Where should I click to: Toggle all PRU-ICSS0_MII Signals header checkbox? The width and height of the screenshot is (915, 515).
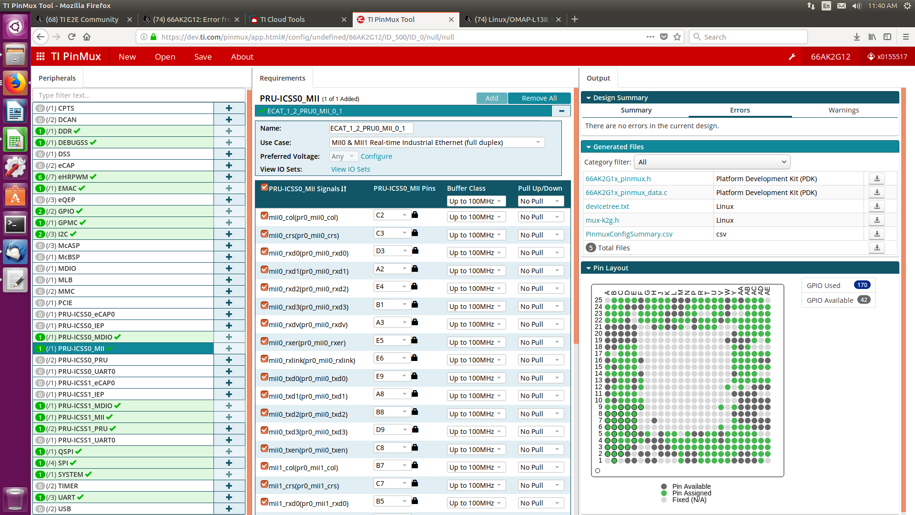[264, 187]
